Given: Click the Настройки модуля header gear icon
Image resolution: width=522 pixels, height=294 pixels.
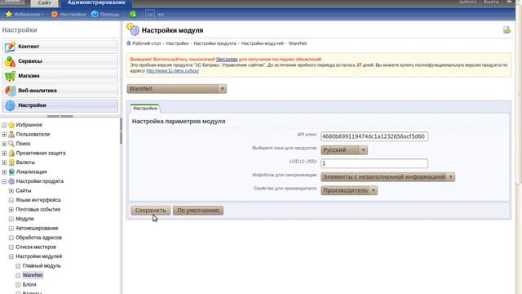Looking at the screenshot, I should click(x=133, y=29).
